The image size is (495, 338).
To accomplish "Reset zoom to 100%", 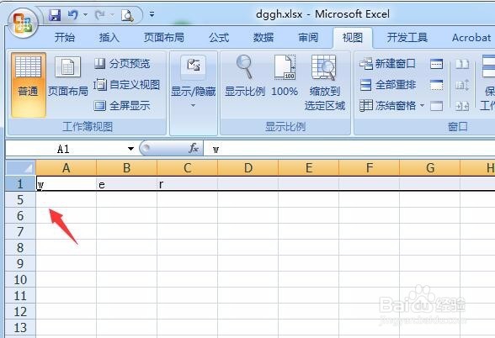I will point(285,77).
